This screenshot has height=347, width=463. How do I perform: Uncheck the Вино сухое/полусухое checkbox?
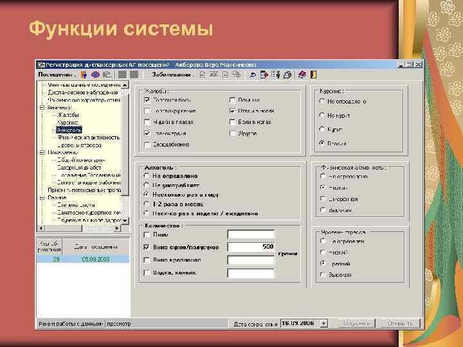[x=147, y=247]
